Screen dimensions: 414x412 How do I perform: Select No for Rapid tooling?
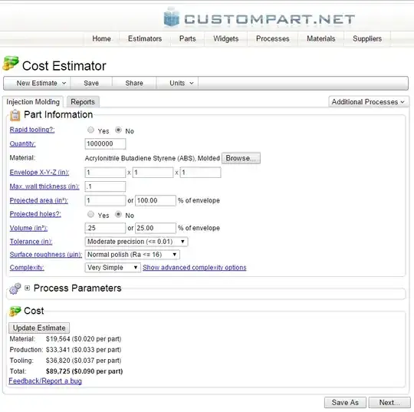[118, 130]
